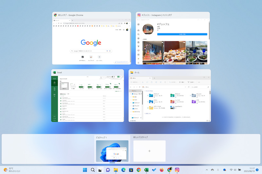Open Firefox from the taskbar

pos(162,170)
